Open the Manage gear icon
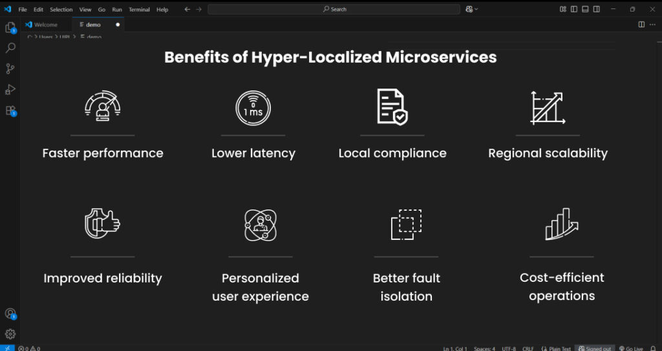662x351 pixels. click(x=10, y=334)
